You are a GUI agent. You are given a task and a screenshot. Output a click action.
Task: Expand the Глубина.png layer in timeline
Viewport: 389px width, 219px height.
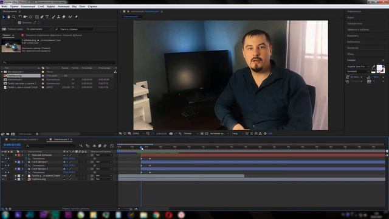pyautogui.click(x=16, y=179)
